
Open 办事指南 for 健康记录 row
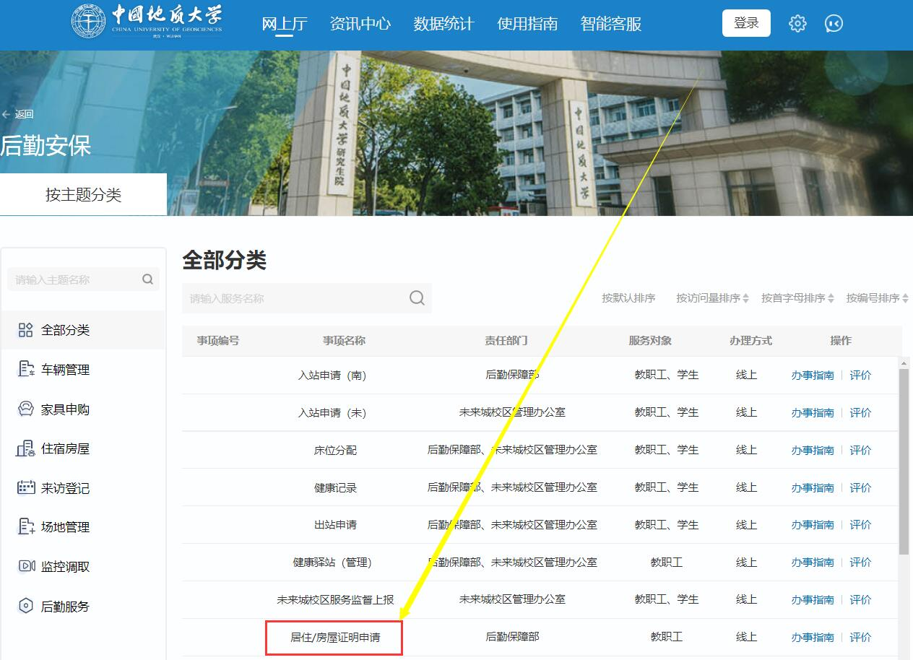click(813, 488)
